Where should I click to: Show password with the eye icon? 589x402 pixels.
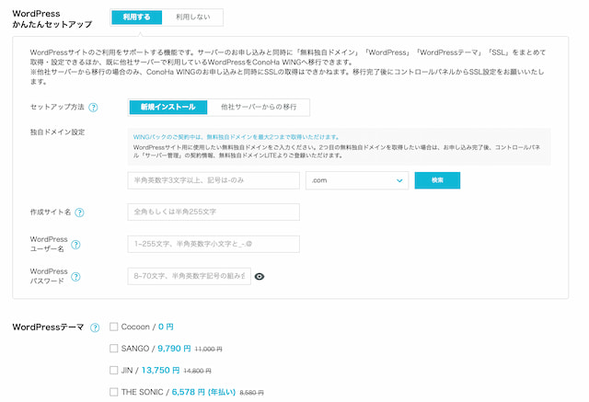[x=260, y=277]
